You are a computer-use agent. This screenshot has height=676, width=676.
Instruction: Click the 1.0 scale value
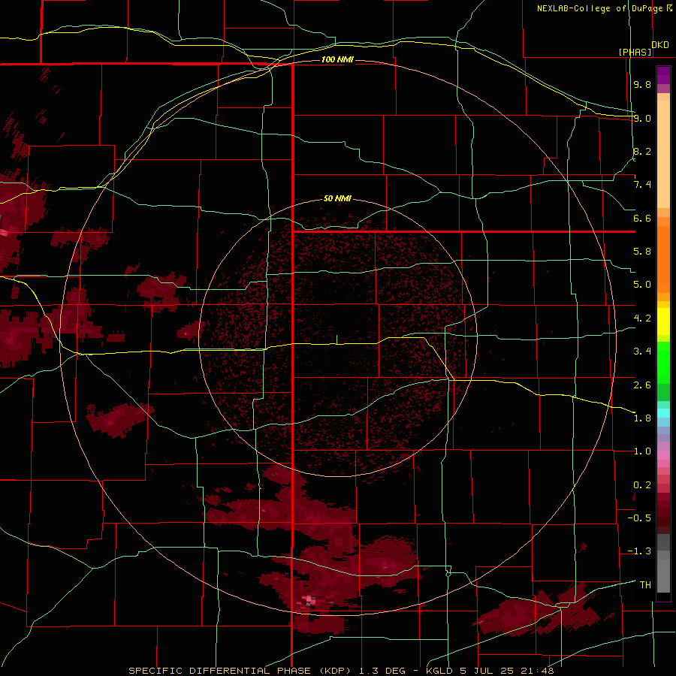pos(642,451)
